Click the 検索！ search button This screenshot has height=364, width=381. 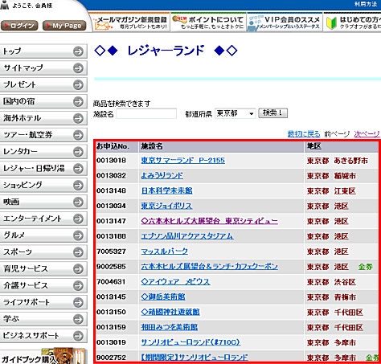click(273, 113)
